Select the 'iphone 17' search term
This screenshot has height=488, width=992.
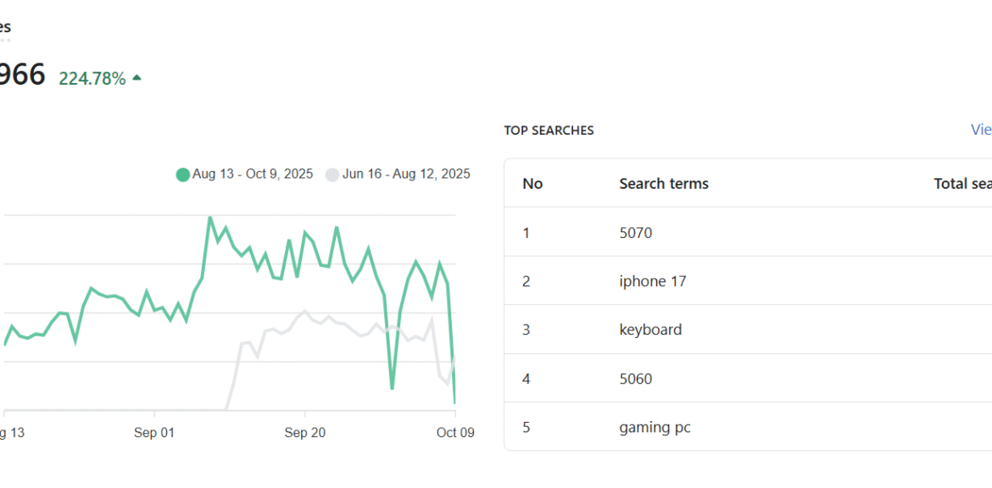coord(652,281)
